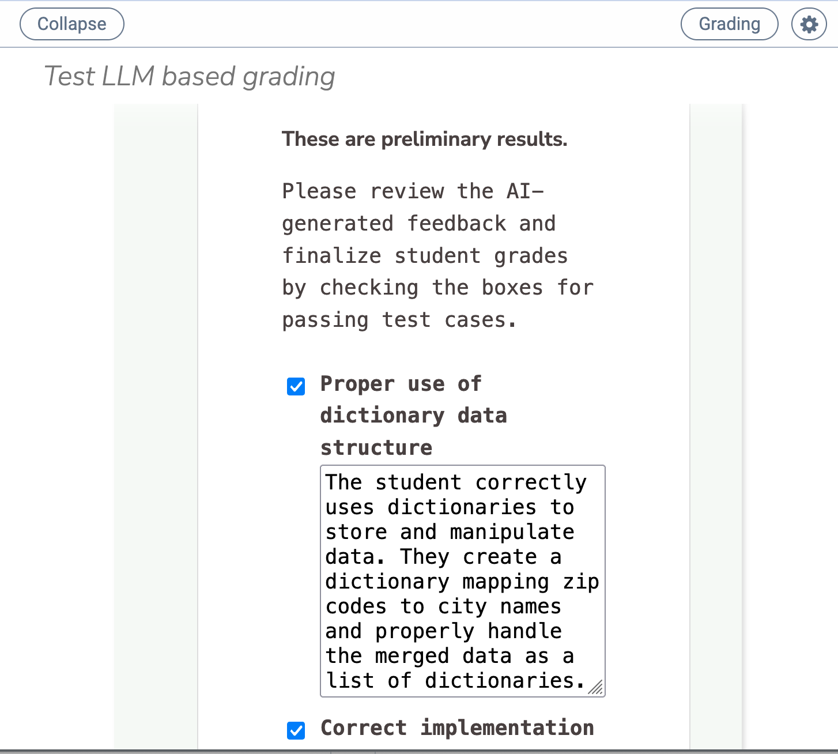Click the dark divider bar at bottom
The width and height of the screenshot is (838, 754).
[419, 752]
